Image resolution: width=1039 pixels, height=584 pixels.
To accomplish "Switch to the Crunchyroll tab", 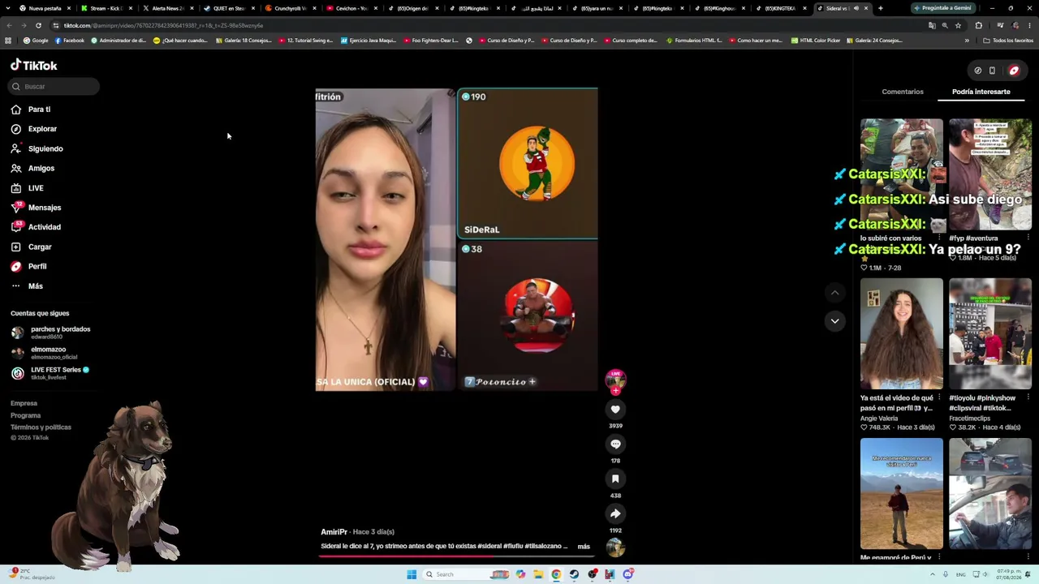I will click(291, 8).
